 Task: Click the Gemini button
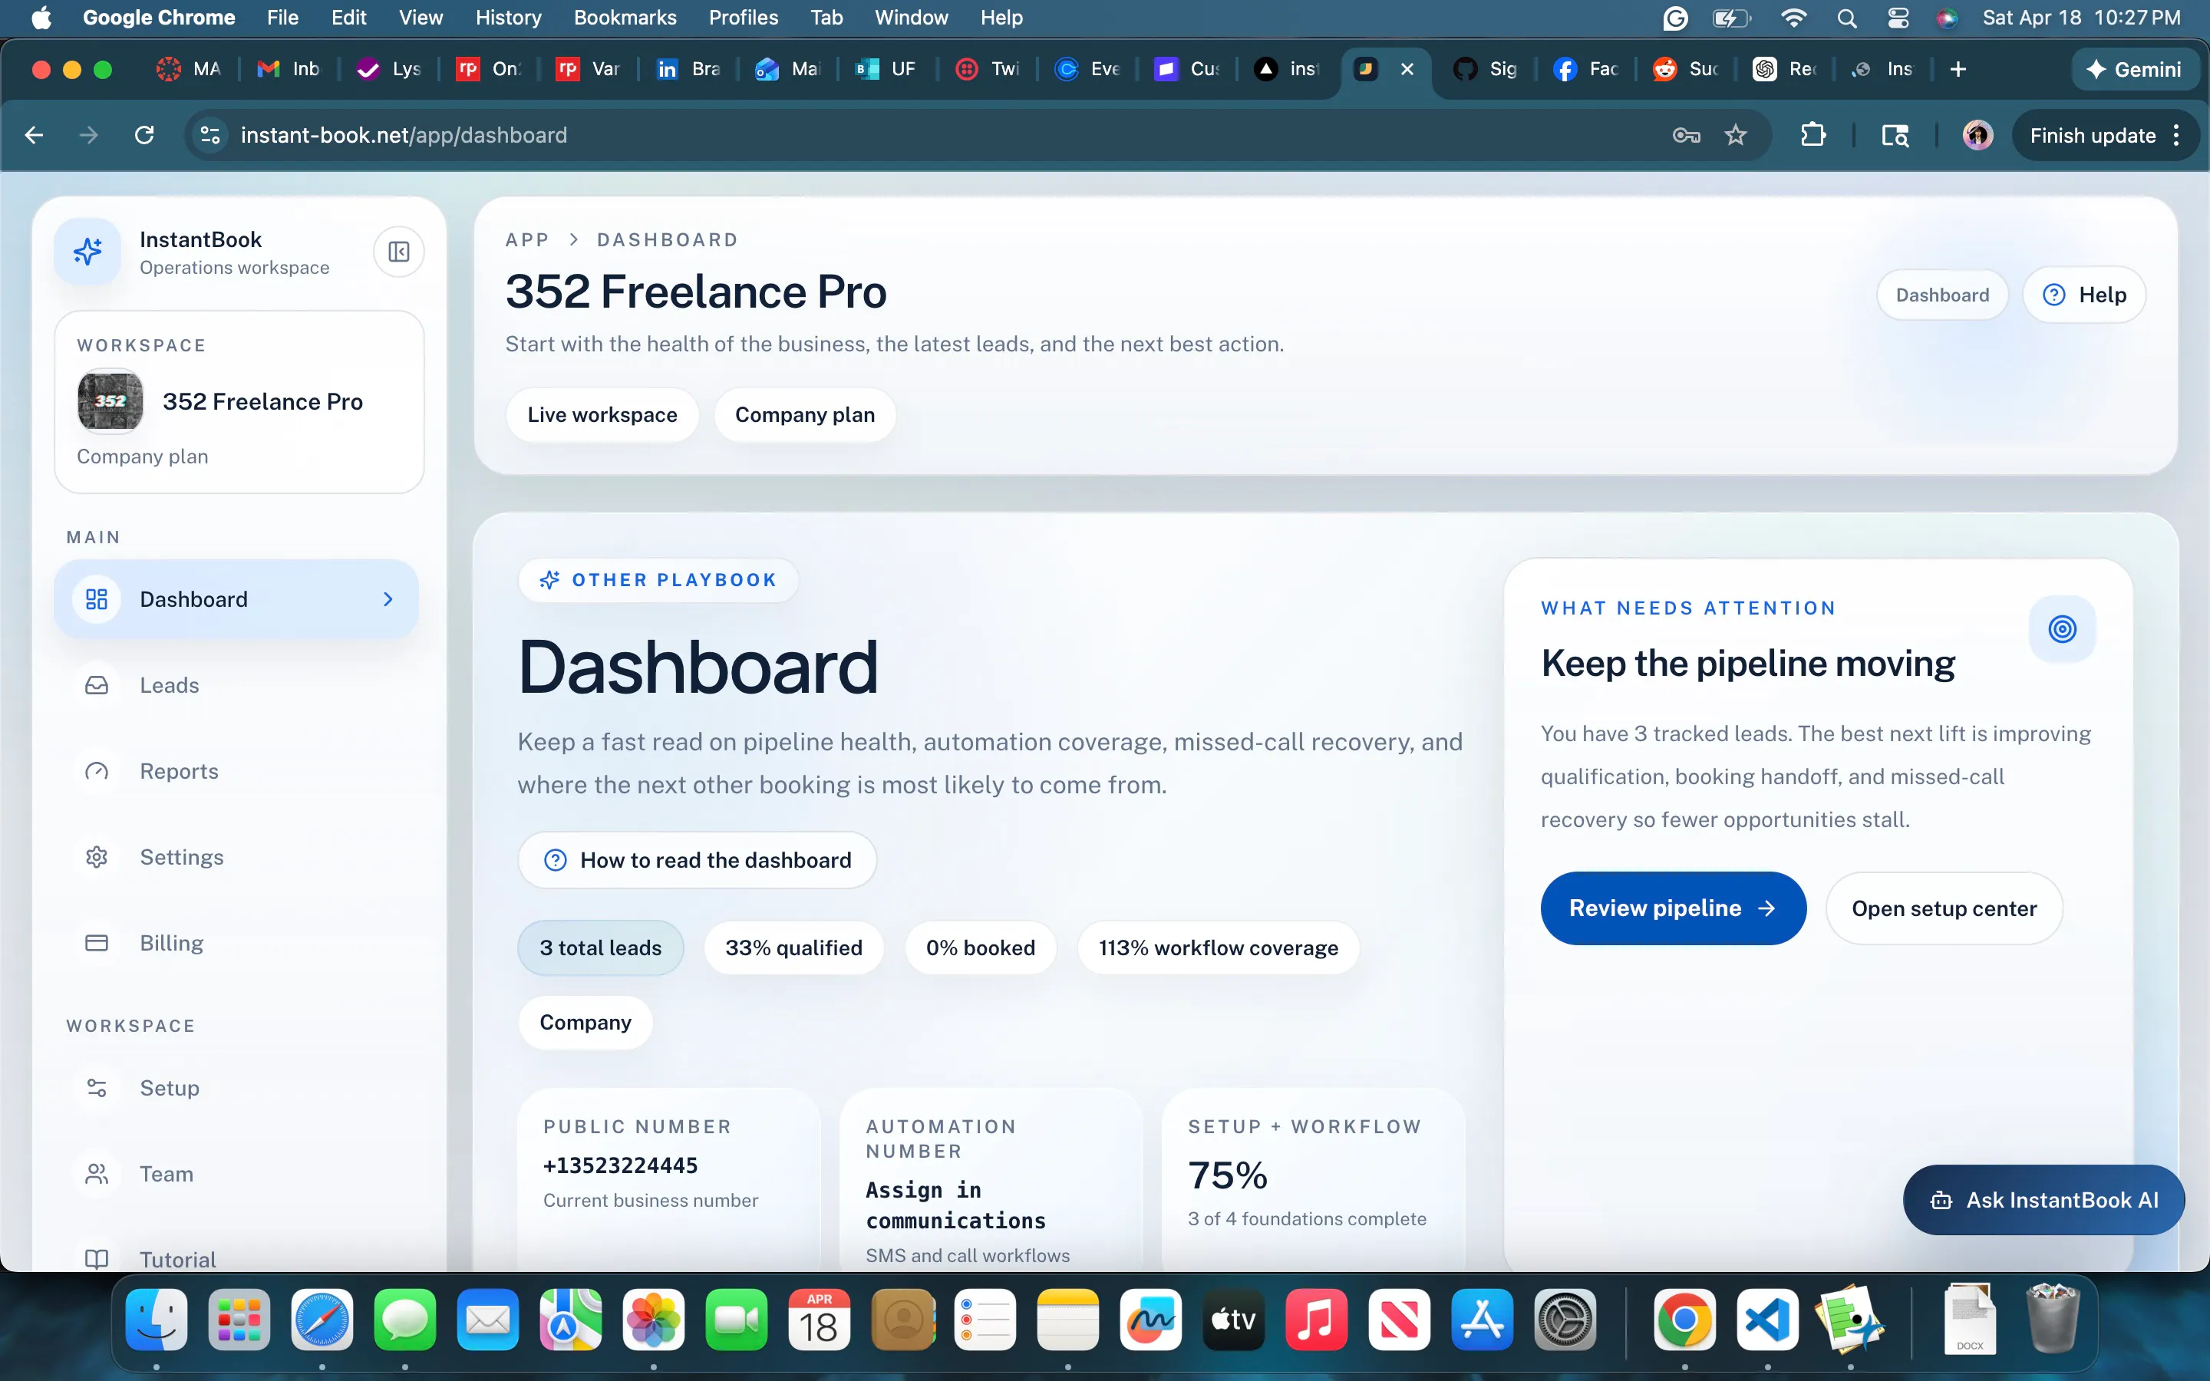coord(2134,69)
